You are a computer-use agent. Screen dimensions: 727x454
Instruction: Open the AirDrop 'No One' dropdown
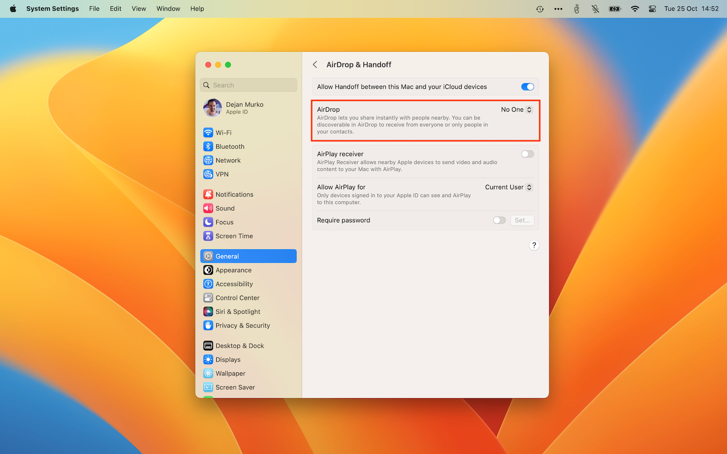[x=516, y=110]
